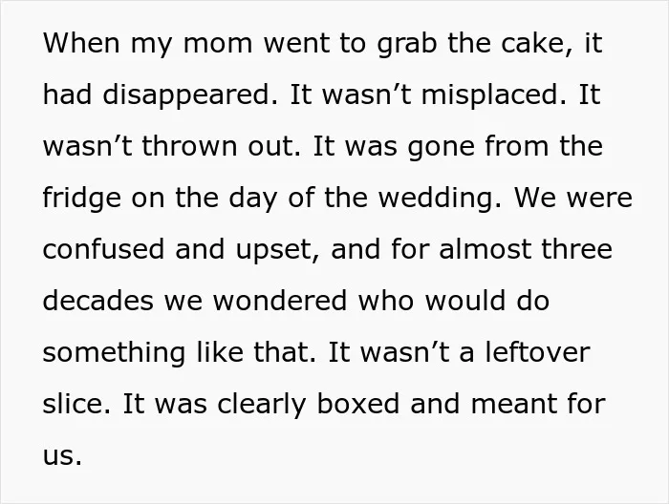
Task: Click the word "clearly" in the eighth line
Action: coord(262,406)
